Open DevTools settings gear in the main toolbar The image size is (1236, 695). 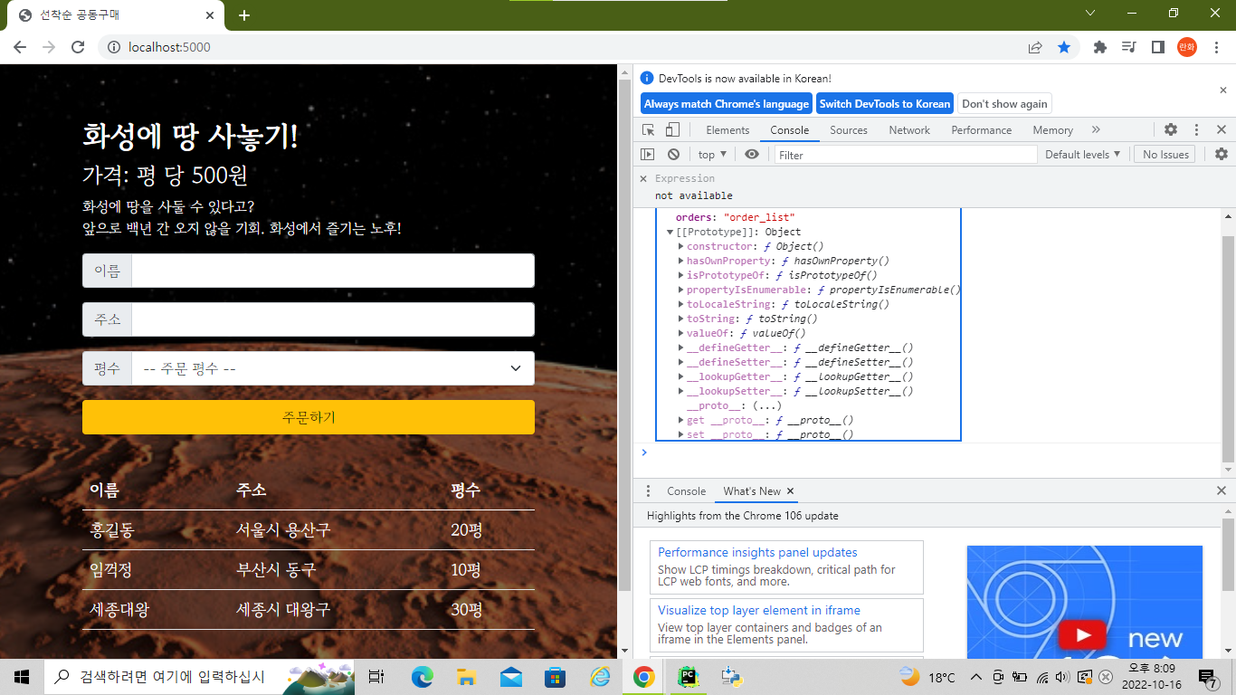coord(1171,130)
